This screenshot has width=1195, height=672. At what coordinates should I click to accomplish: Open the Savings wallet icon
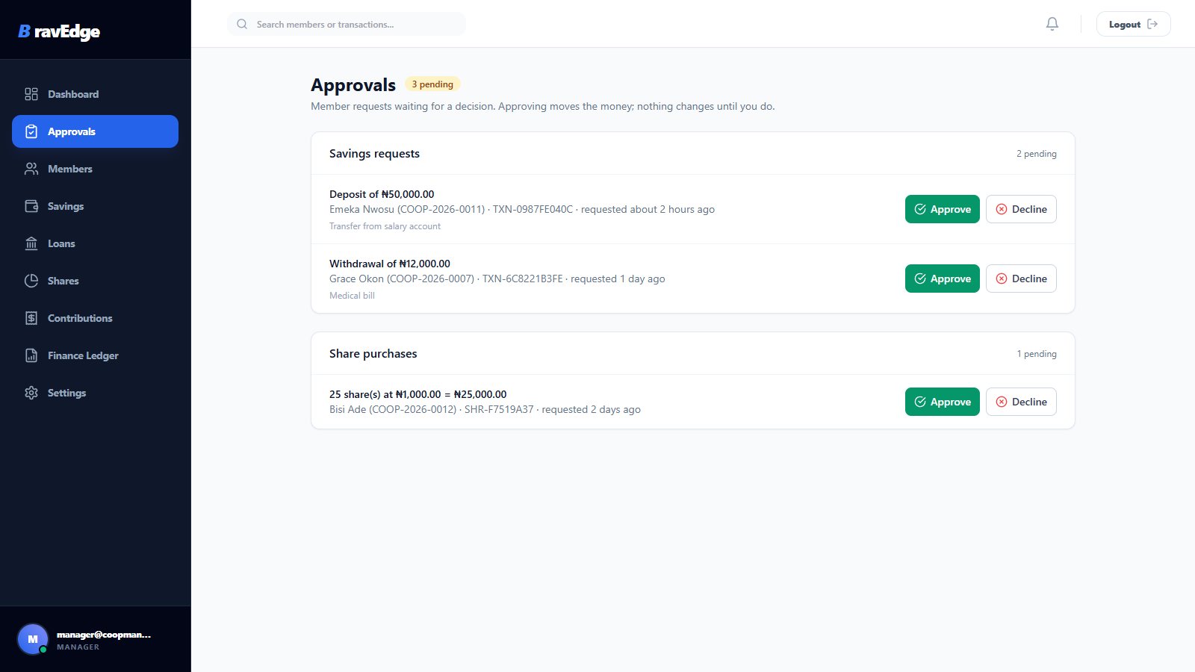coord(31,206)
